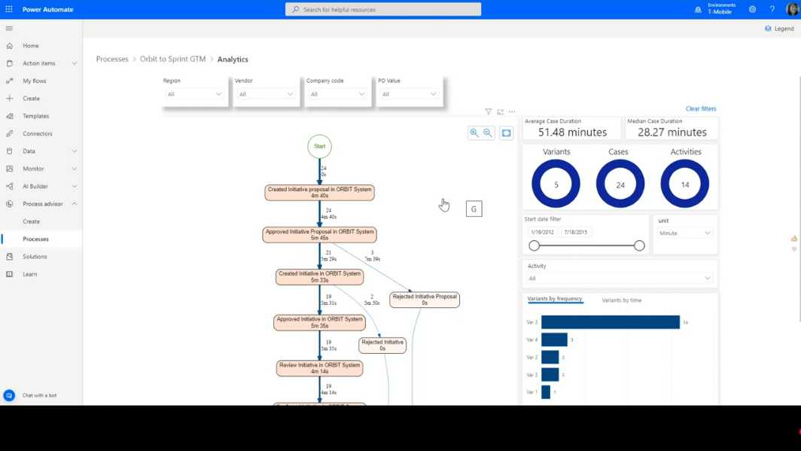Click the environment picker icon
The width and height of the screenshot is (801, 451).
pos(698,9)
